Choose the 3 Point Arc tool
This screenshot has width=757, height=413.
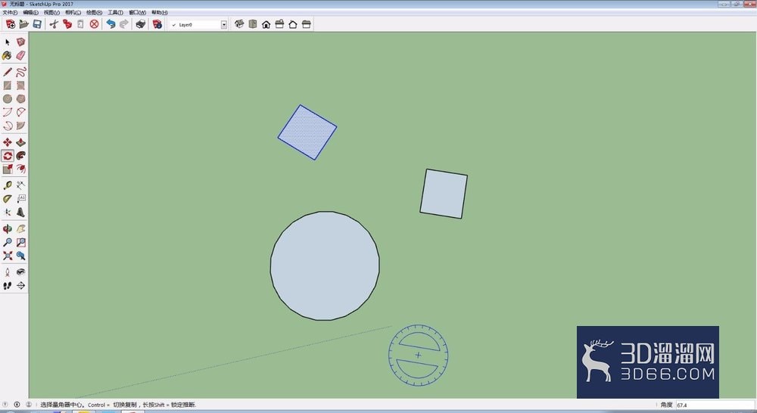pyautogui.click(x=8, y=126)
